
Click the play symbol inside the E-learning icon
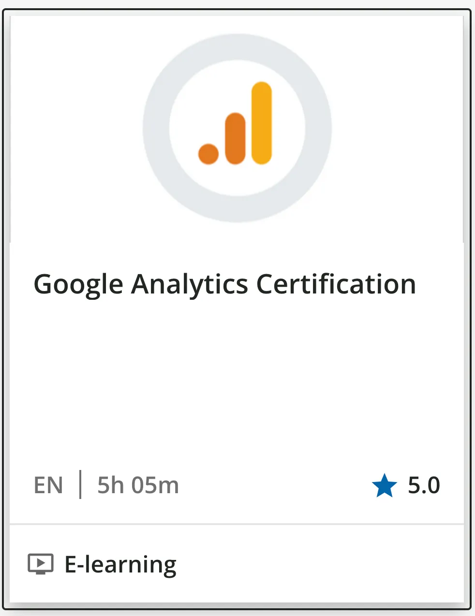[42, 562]
